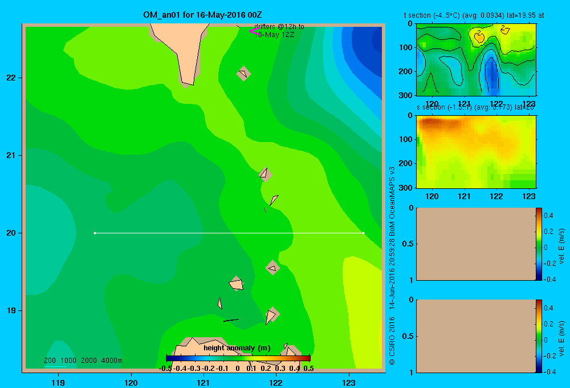Click the 'drifters @12h to' legend text
Viewport: 570px width, 388px height.
279,27
